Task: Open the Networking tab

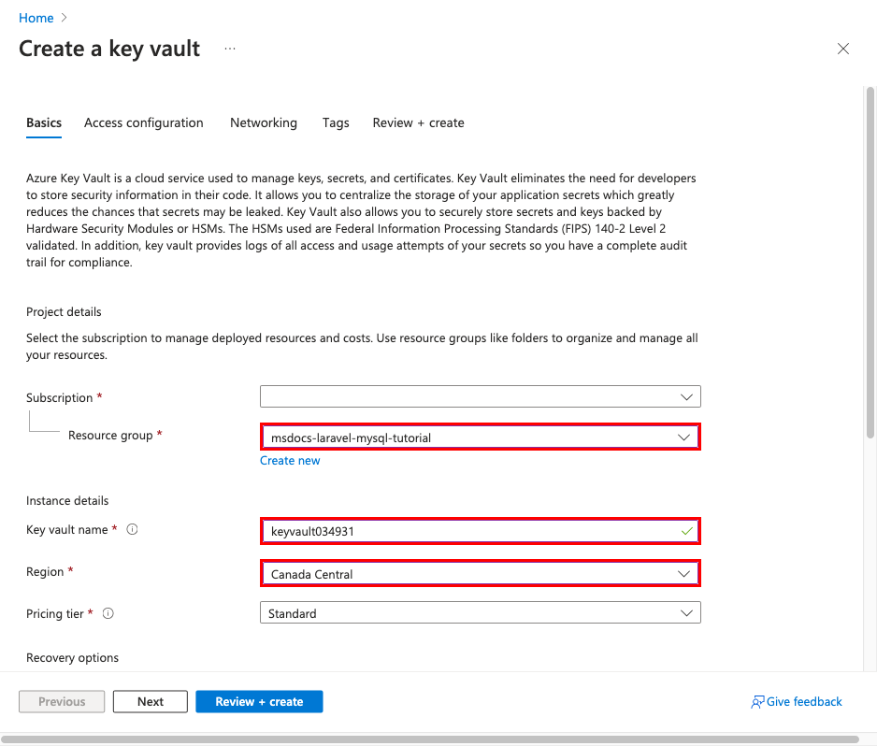Action: tap(263, 122)
